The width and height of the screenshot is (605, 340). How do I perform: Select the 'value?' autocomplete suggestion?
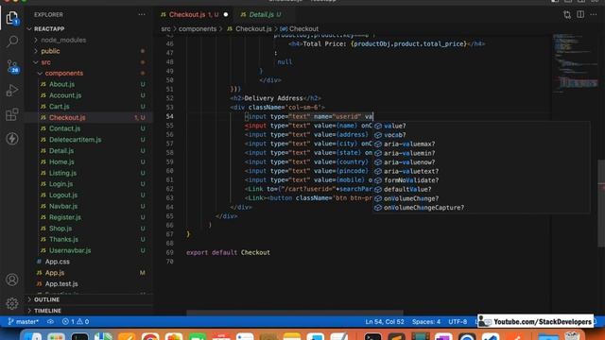[x=481, y=126]
